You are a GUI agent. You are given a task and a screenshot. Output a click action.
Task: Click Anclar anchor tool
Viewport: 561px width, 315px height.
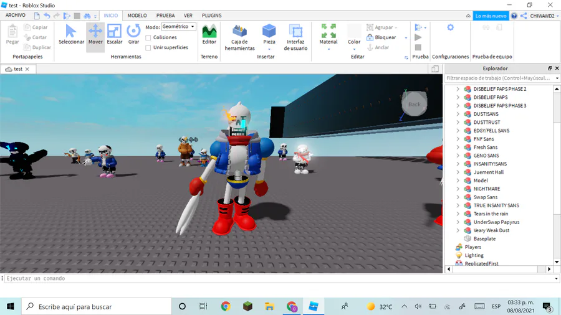point(378,47)
